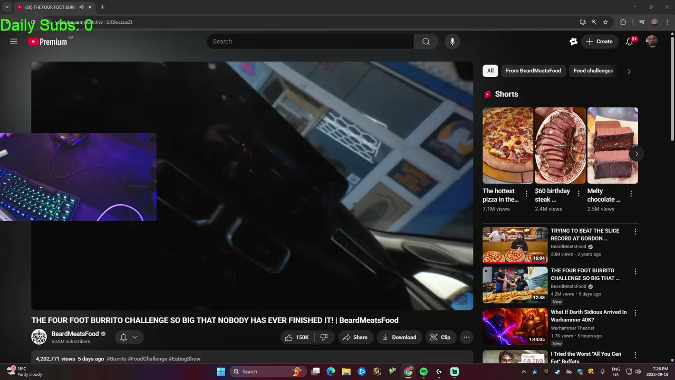Open options for Darth Sidious Warhammer video

point(635,313)
